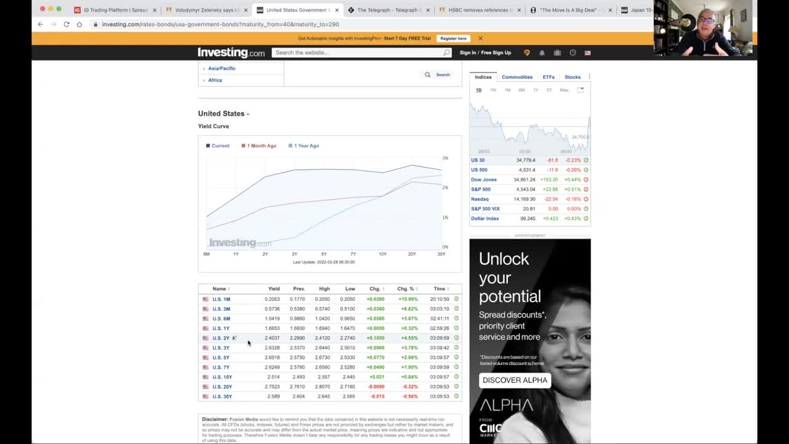The width and height of the screenshot is (789, 444).
Task: Select the 1M chart range
Action: [507, 90]
